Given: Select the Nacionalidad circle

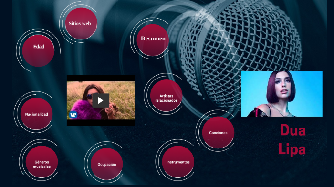Looking at the screenshot, I should coord(36,114).
